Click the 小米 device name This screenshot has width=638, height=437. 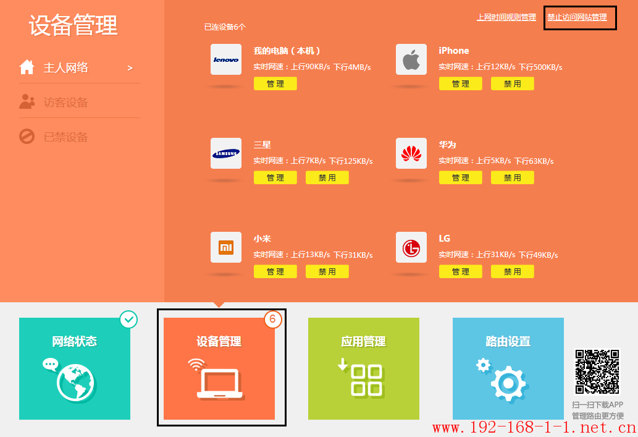tap(262, 239)
